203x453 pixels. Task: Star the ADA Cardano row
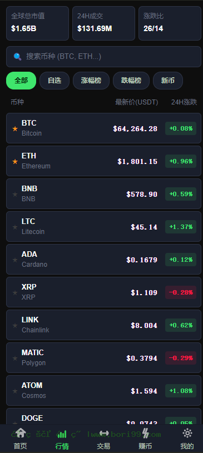pos(15,260)
